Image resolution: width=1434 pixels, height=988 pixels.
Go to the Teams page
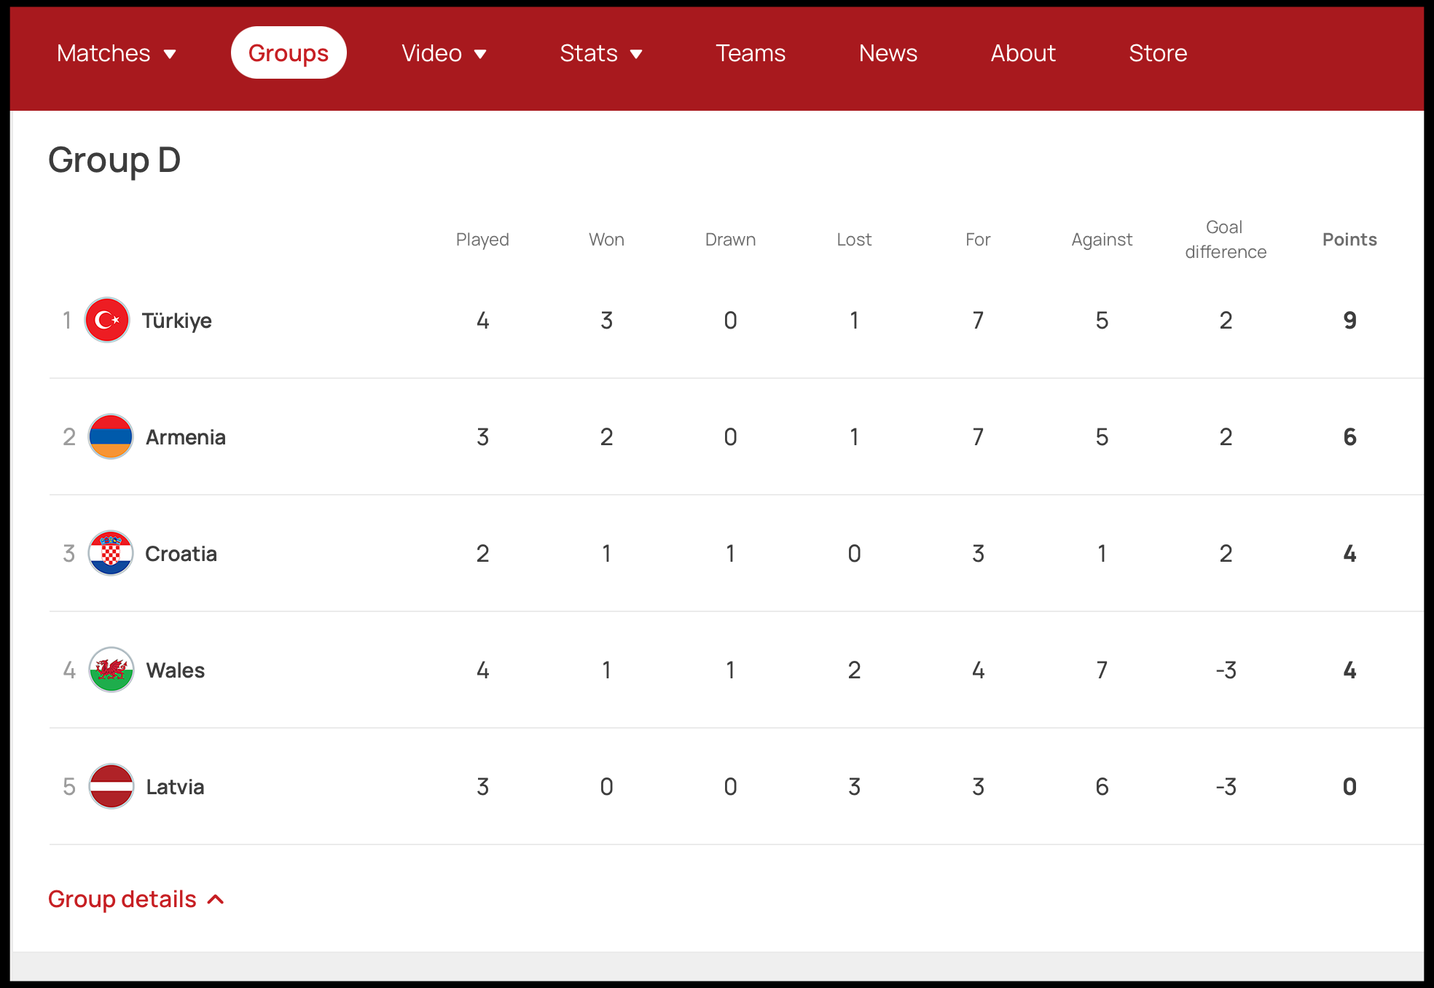(750, 53)
